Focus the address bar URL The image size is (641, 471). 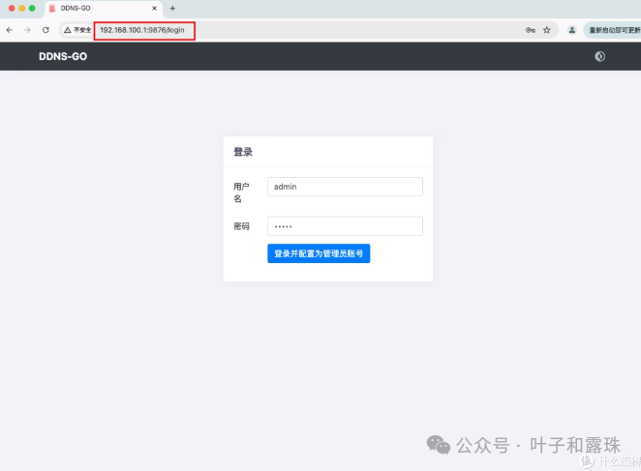142,30
